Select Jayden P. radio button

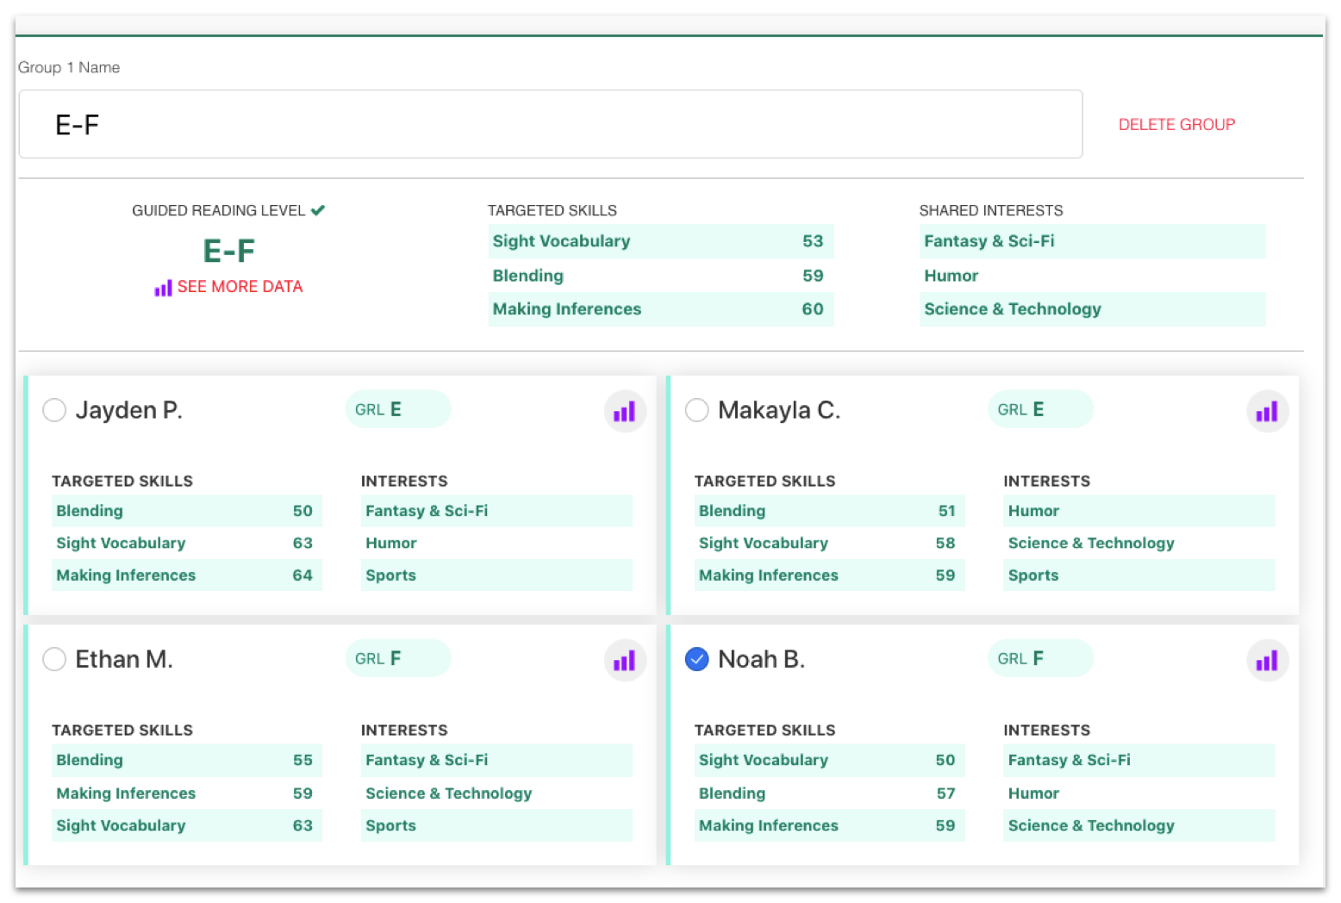coord(54,410)
